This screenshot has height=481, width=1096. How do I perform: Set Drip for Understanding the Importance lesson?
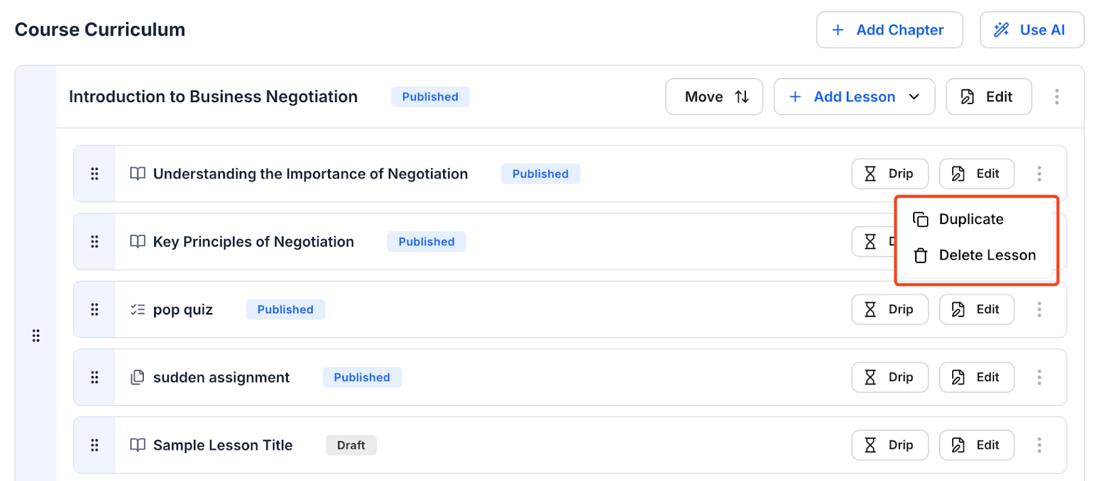pos(890,174)
